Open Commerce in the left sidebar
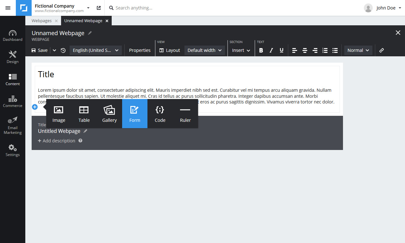The height and width of the screenshot is (243, 405). tap(13, 102)
